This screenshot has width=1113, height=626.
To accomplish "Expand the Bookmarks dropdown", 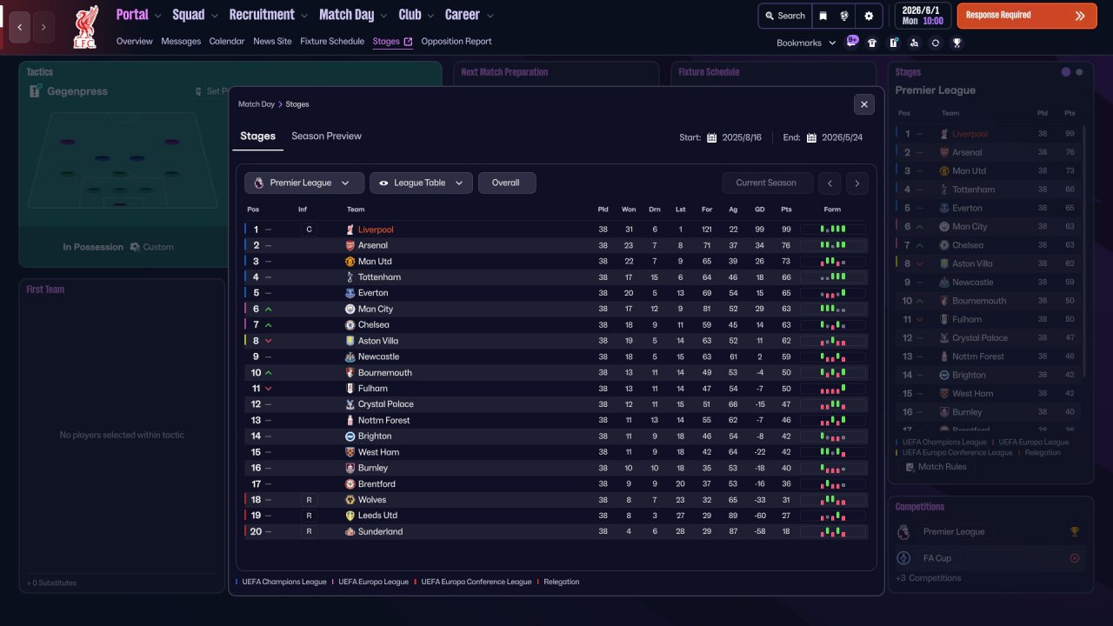I will (x=806, y=43).
